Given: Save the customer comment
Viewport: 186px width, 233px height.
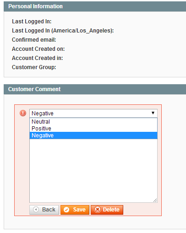Looking at the screenshot, I should tap(75, 210).
